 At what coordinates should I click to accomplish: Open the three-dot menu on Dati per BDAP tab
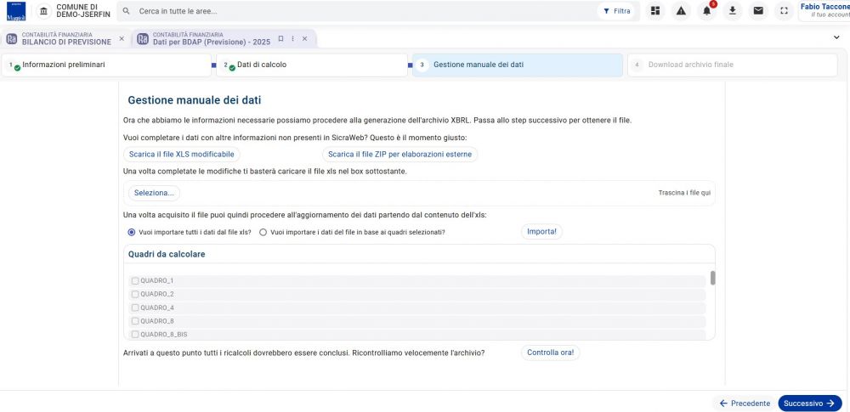tap(292, 38)
